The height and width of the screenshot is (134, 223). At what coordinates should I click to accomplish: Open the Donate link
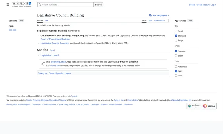click(192, 5)
